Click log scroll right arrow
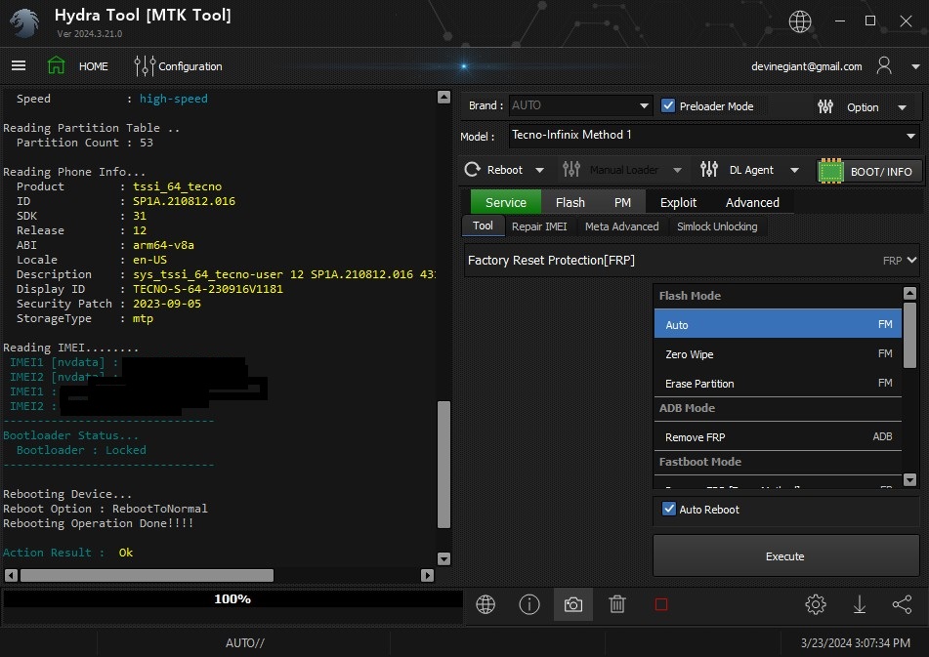Screen dimensions: 929x657 [427, 575]
